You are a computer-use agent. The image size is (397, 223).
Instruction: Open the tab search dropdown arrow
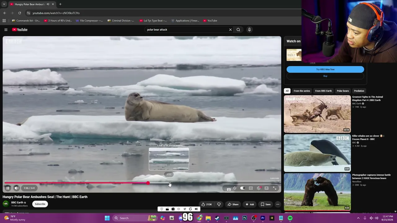point(4,4)
